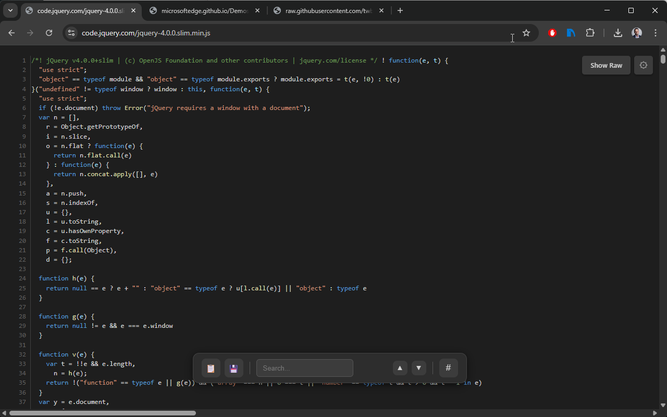Screen dimensions: 667x417
Task: Bookmark this page with the star icon
Action: pyautogui.click(x=526, y=32)
